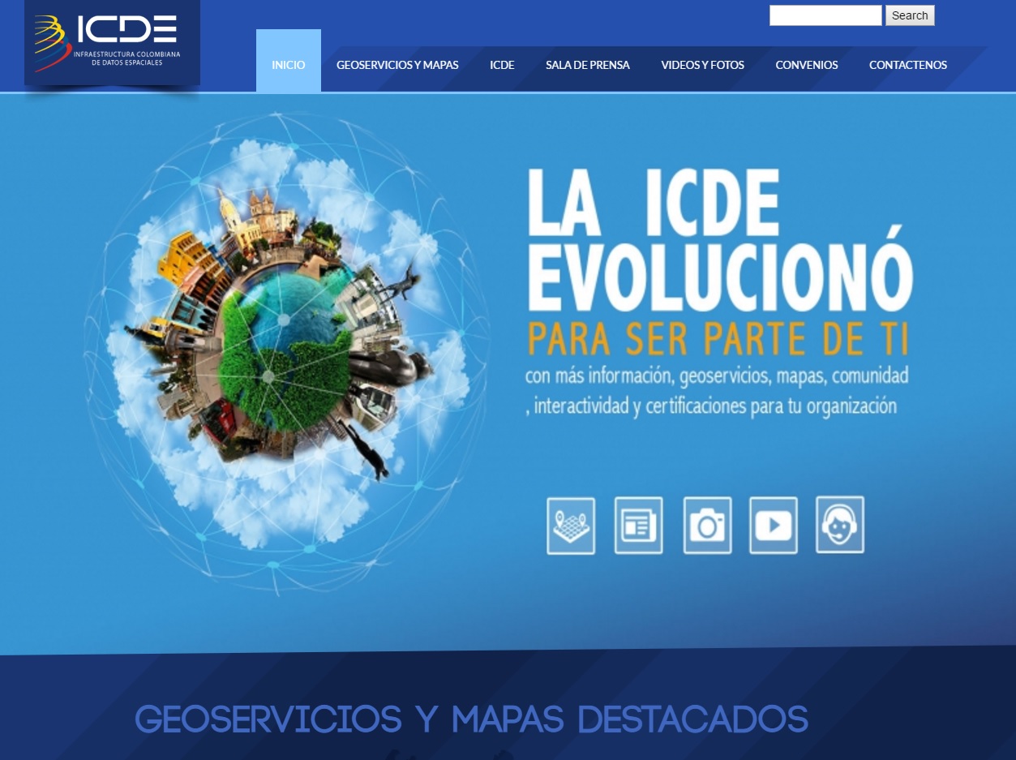Click 'GEOSERVICIOS Y MAPAS DESTACADOS' heading
This screenshot has height=760, width=1016.
[471, 719]
